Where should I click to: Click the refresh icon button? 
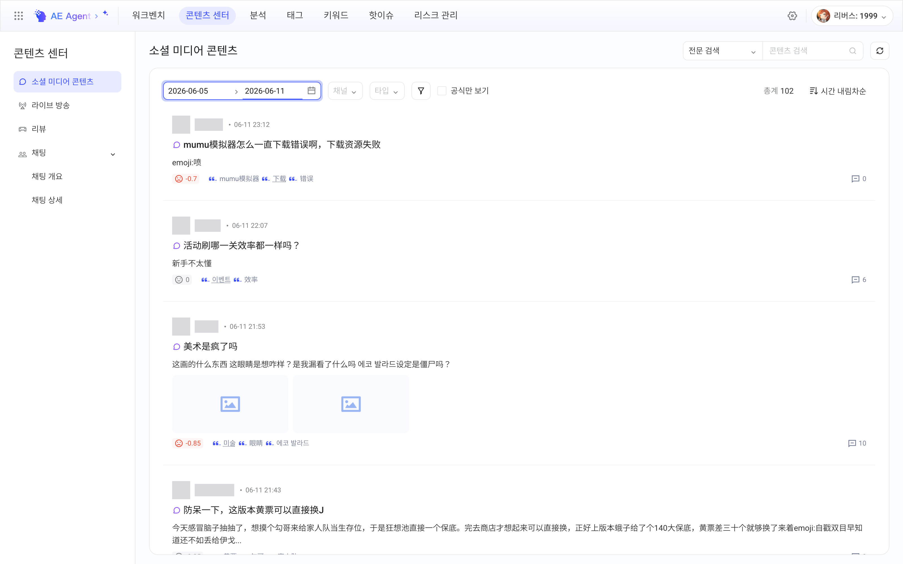(880, 51)
